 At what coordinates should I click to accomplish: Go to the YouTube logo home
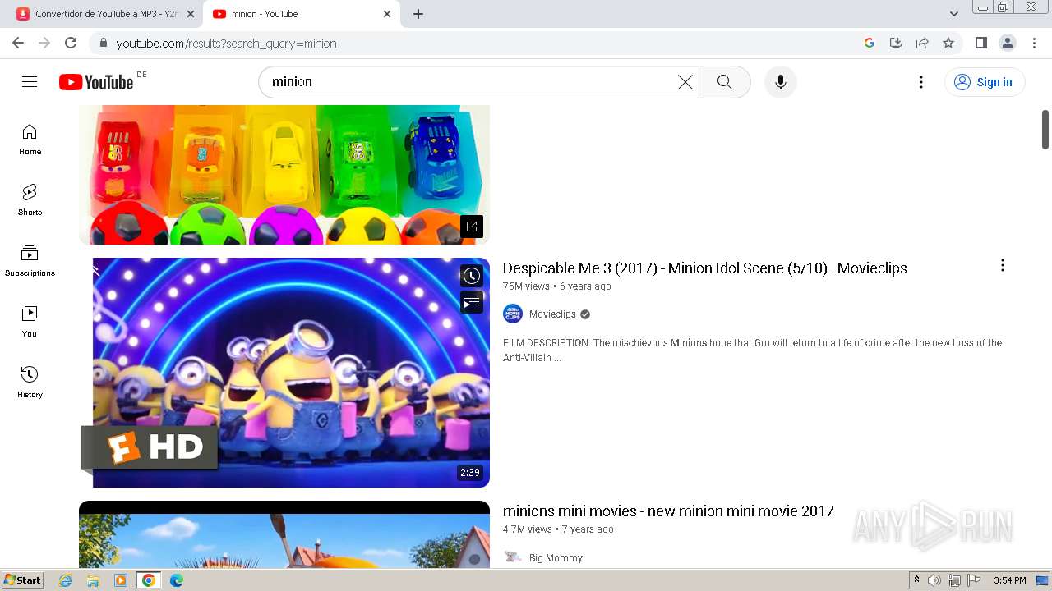(x=96, y=81)
